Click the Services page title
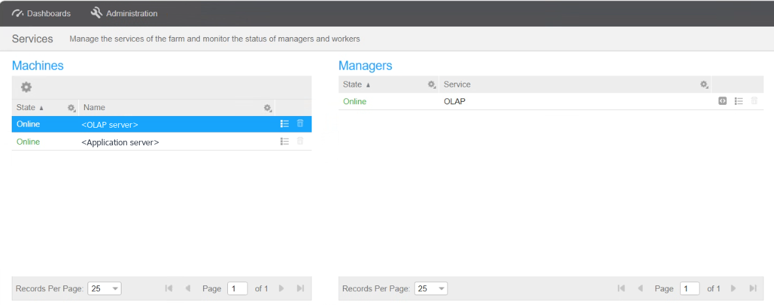The image size is (774, 305). pos(33,39)
